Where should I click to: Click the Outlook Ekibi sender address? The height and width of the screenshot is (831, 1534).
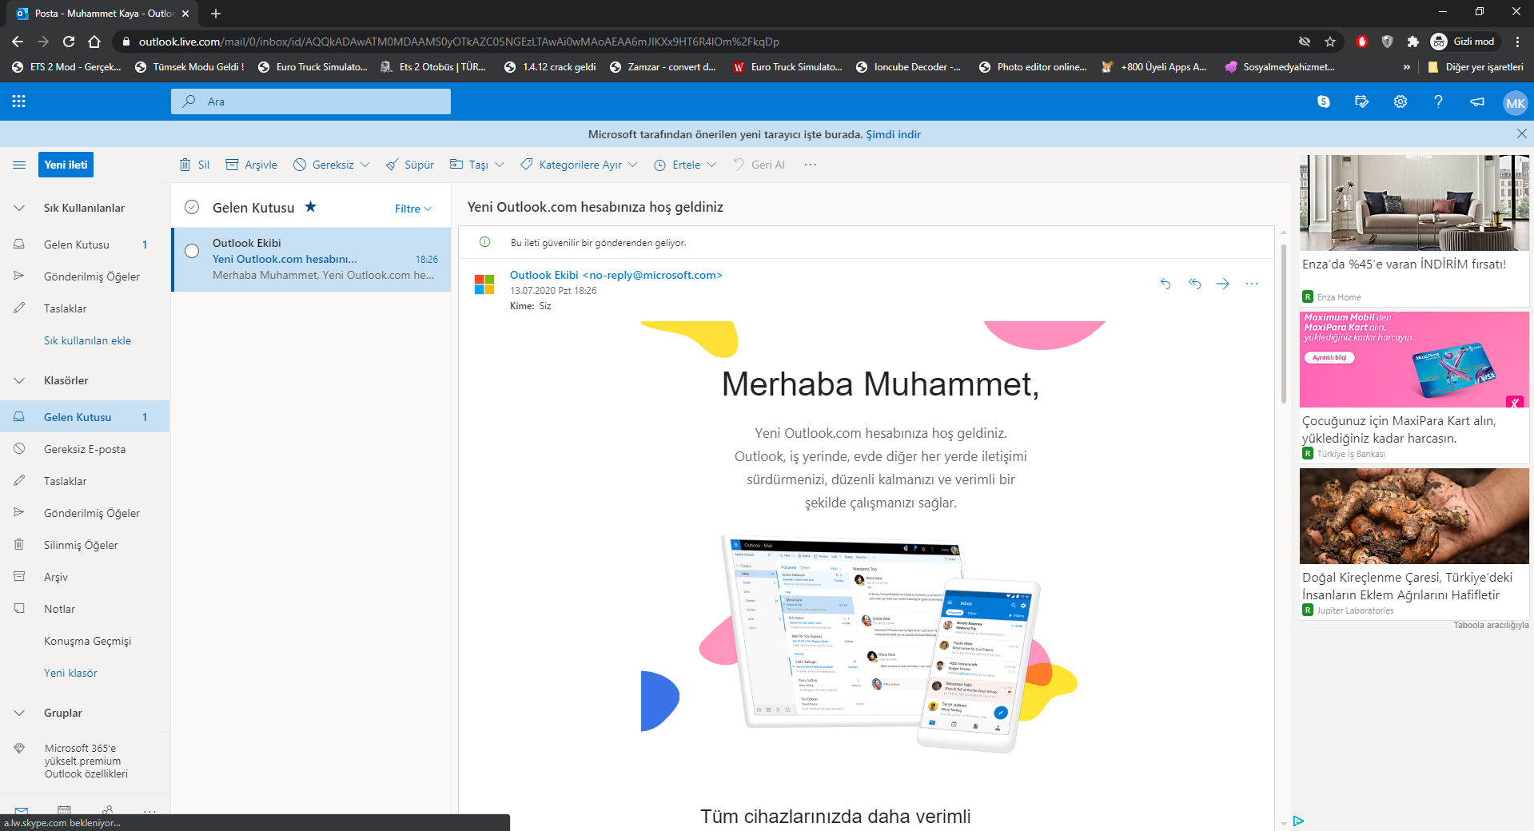(x=616, y=275)
